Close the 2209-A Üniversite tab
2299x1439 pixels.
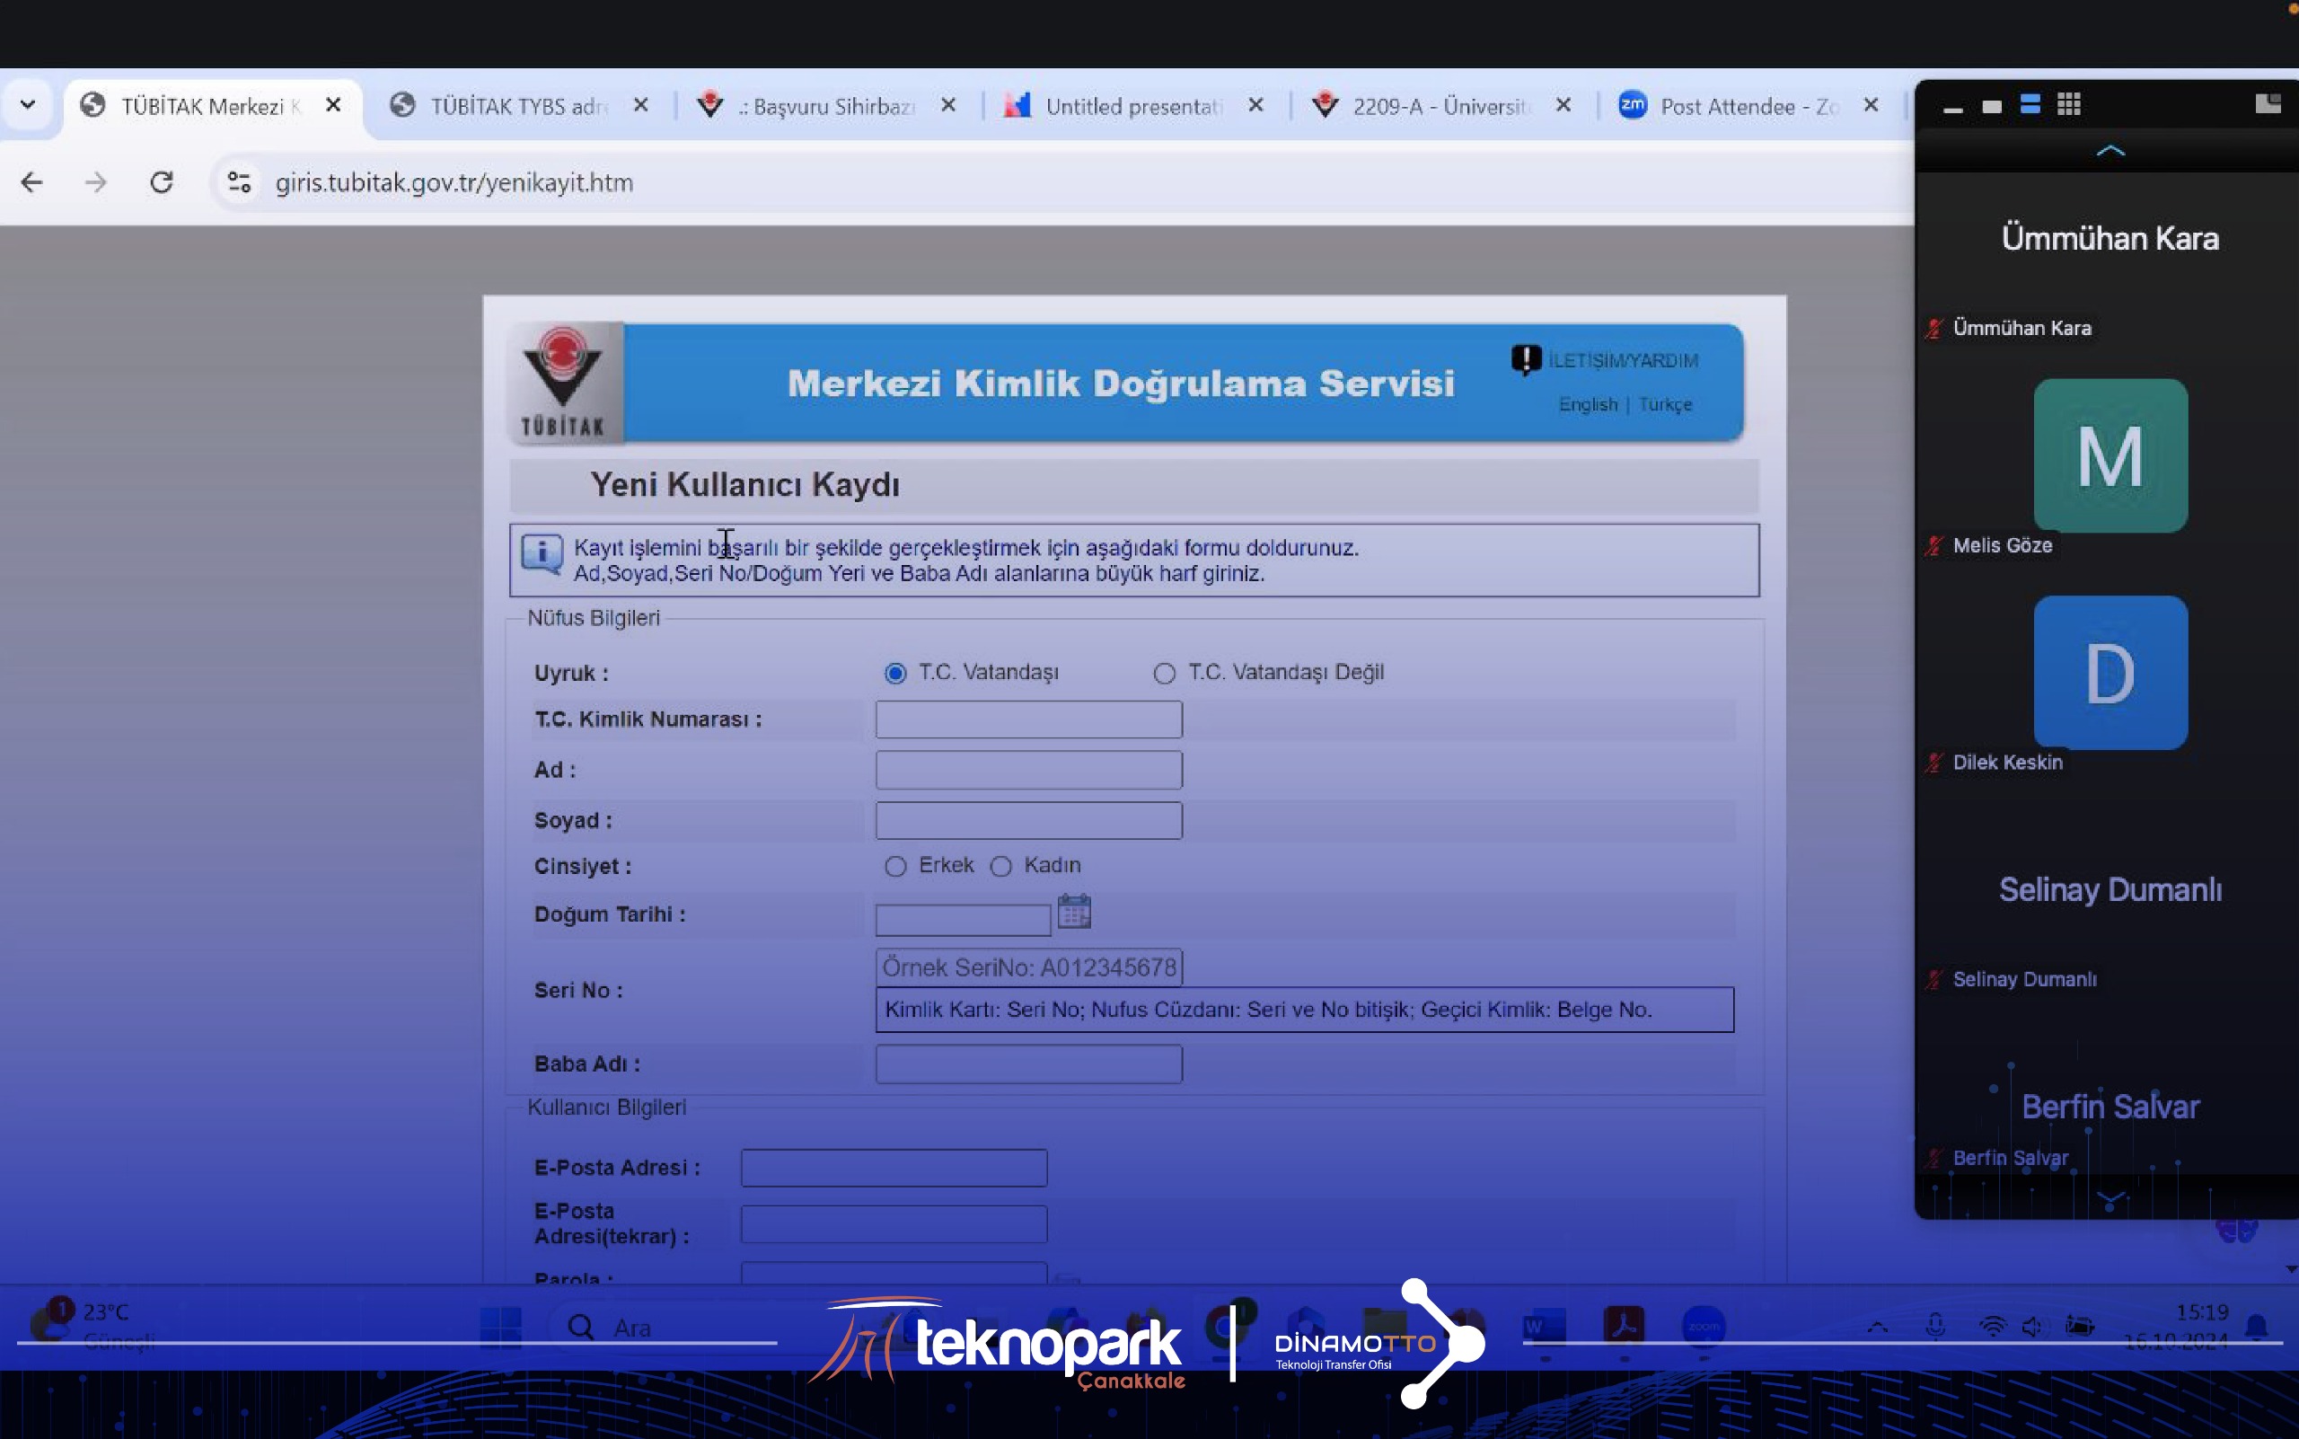[1563, 105]
